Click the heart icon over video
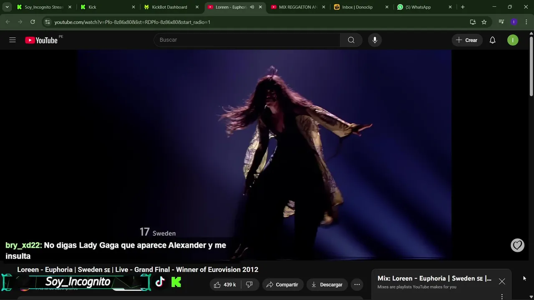The image size is (534, 300). (x=517, y=245)
